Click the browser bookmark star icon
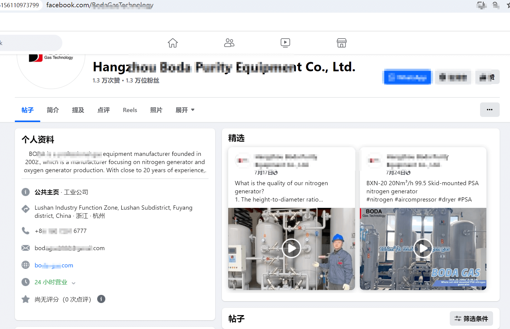This screenshot has width=510, height=329. (x=508, y=5)
